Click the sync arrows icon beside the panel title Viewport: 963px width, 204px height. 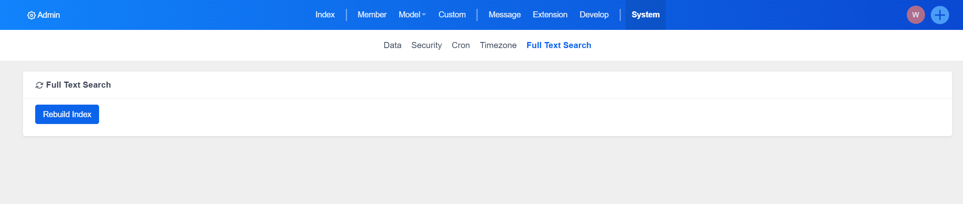click(39, 85)
